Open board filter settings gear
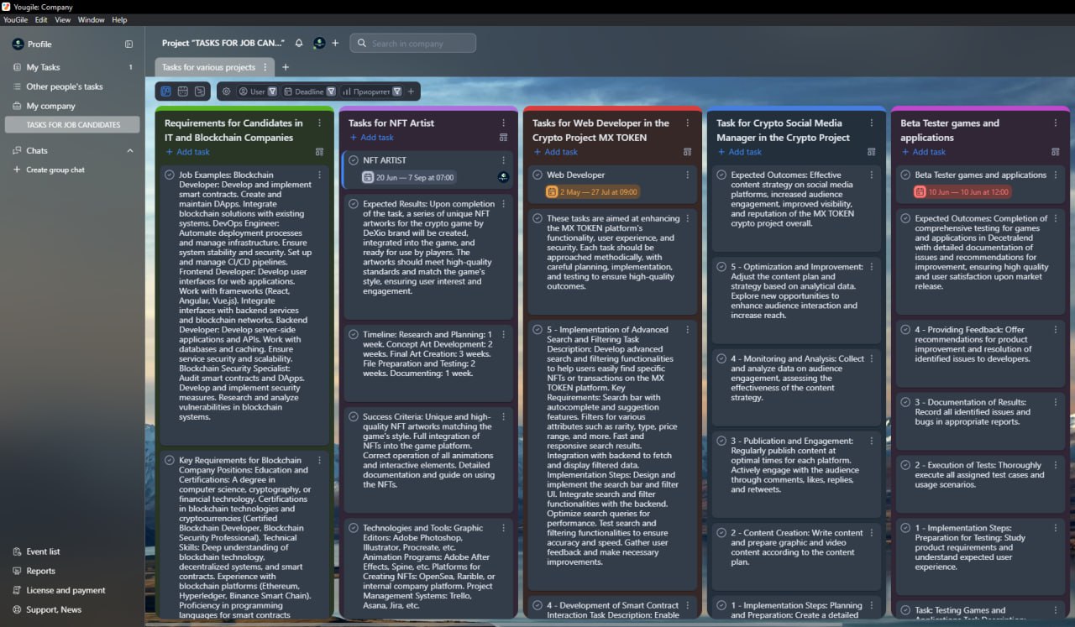The width and height of the screenshot is (1075, 627). tap(226, 91)
